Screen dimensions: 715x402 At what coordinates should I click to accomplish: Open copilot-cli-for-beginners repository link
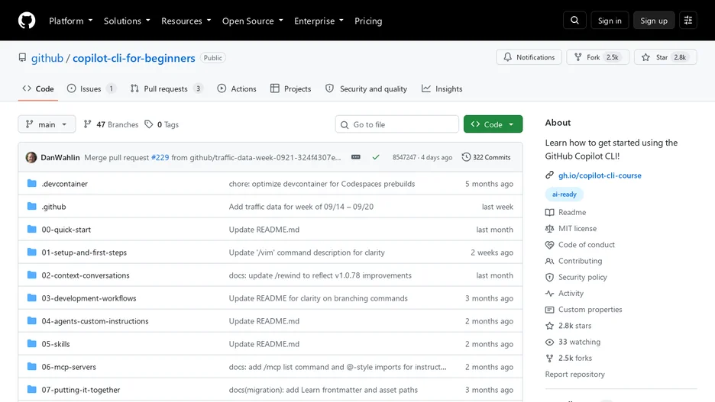pos(134,58)
